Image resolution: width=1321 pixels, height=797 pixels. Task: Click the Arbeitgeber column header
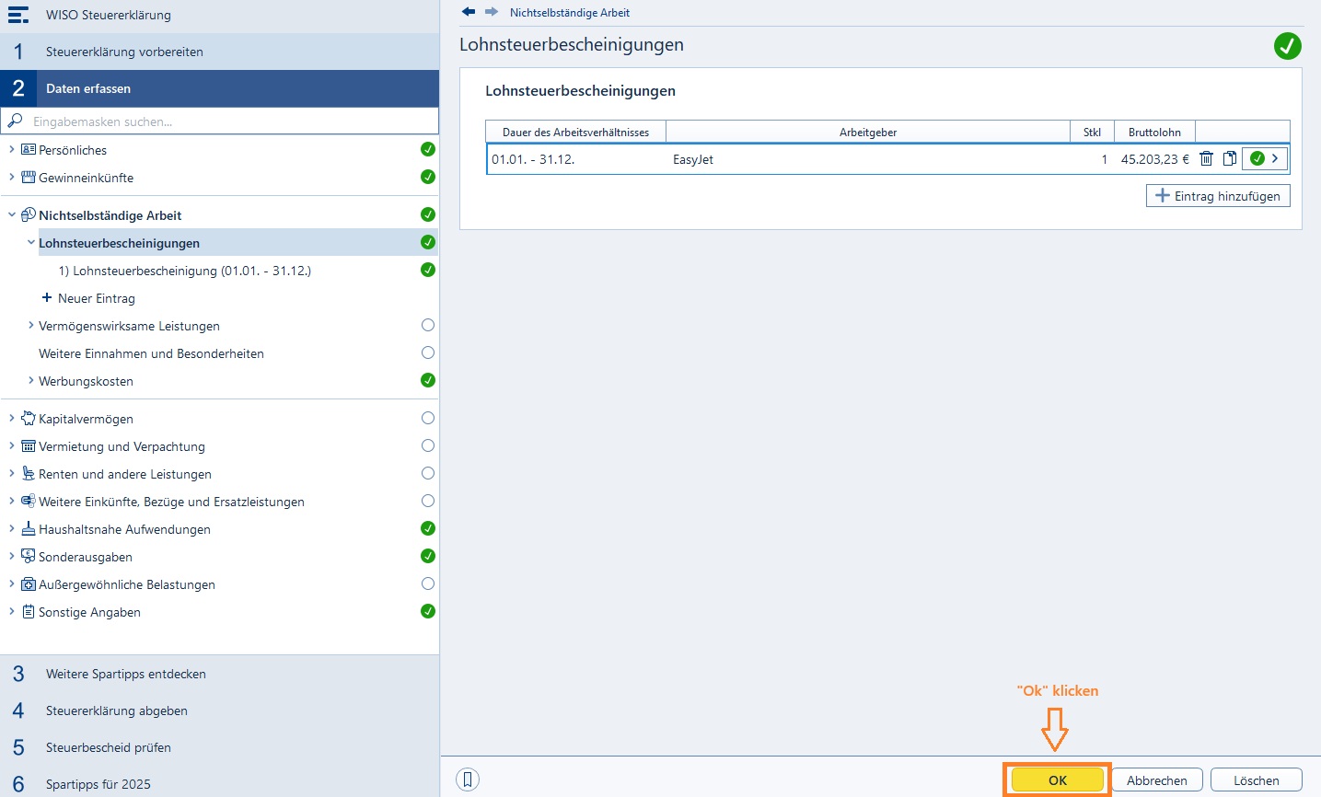868,132
